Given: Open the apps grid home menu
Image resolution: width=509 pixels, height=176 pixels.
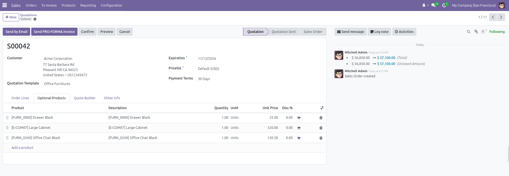Looking at the screenshot, I should click(5, 5).
